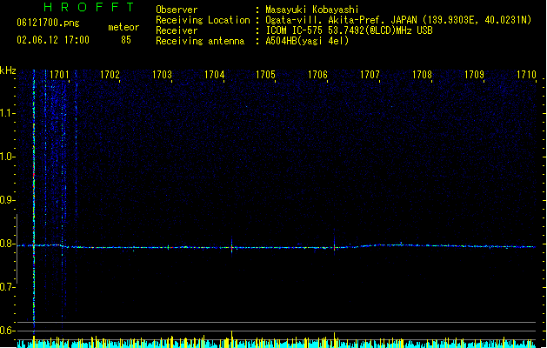
Task: Click the 1705 time marker
Action: (265, 75)
